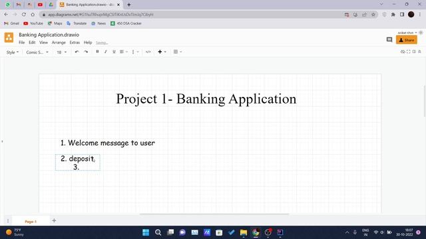Open the Maps bookmark
The image size is (426, 239).
coord(55,24)
